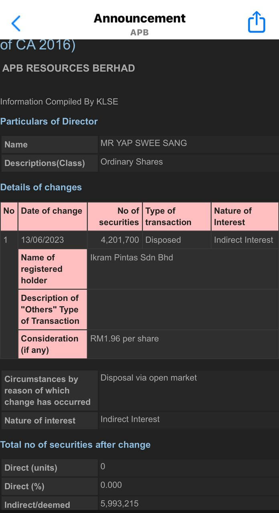Tap the Total no of securities after change heading
Image resolution: width=279 pixels, height=513 pixels.
tap(75, 445)
